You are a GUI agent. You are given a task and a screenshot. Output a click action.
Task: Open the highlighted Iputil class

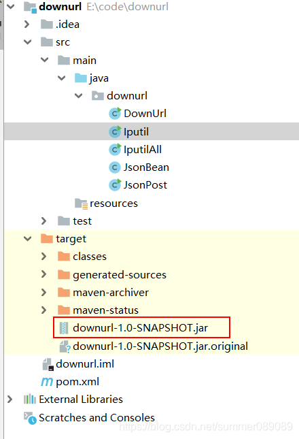[x=137, y=132]
